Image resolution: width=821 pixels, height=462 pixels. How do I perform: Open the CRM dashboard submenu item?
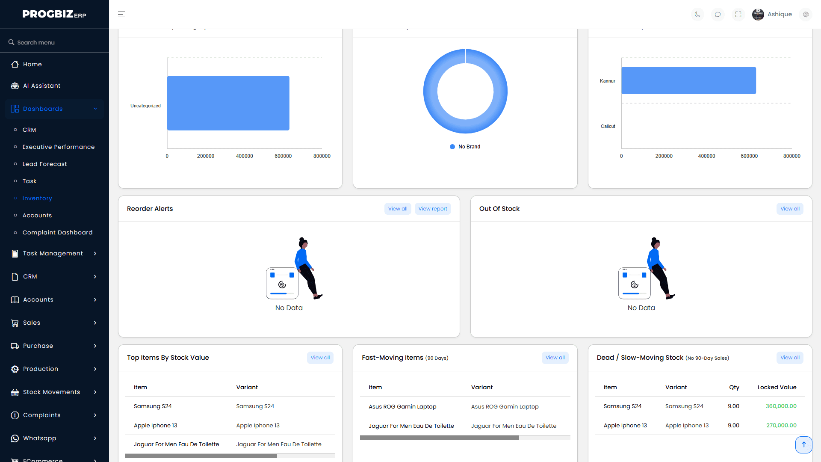(29, 130)
